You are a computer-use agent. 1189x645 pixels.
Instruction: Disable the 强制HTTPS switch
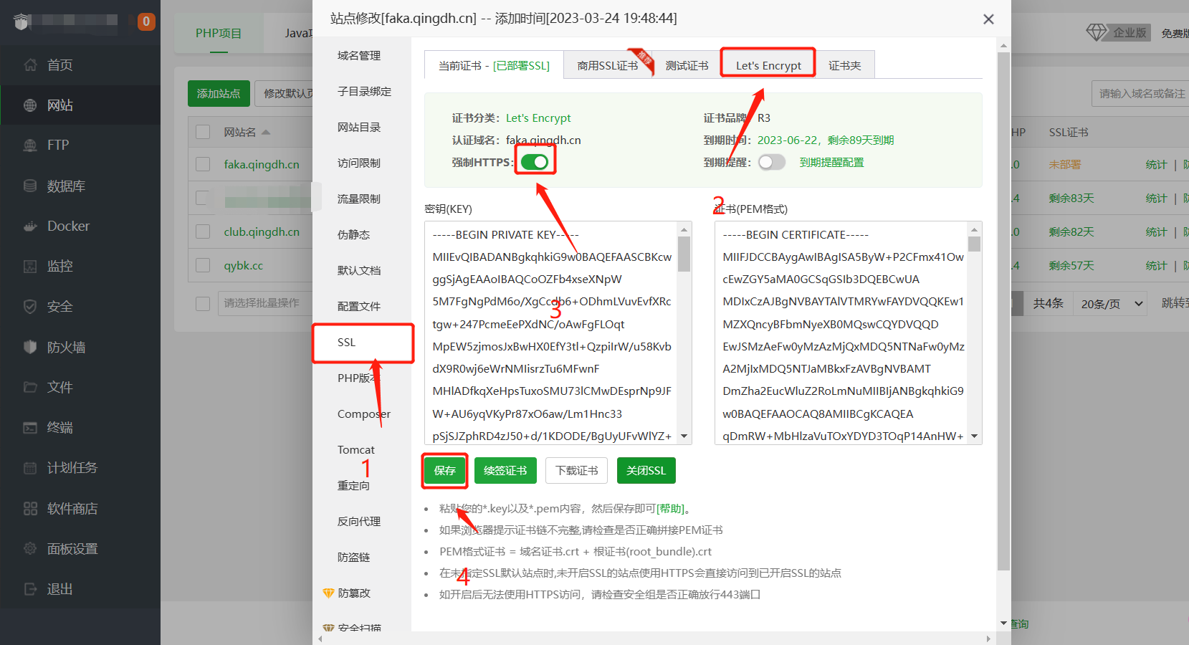pos(535,160)
